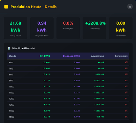
Task: Select the 0.94 kWh Prognose Heute card
Action: click(42, 28)
